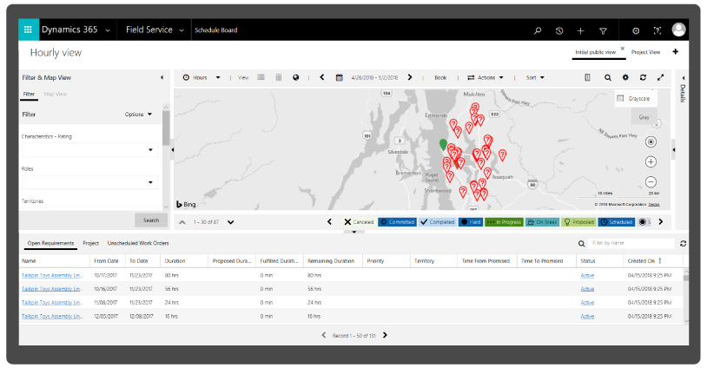This screenshot has width=707, height=368.
Task: Switch to vertical column view icon
Action: click(x=278, y=77)
